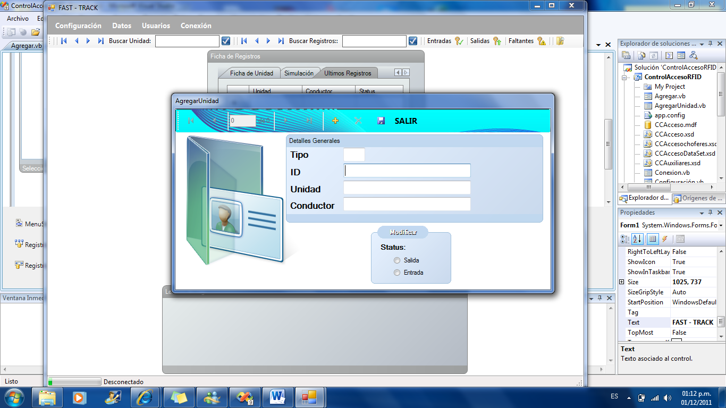Image resolution: width=726 pixels, height=408 pixels.
Task: Click the Faltantes warning icon
Action: click(x=542, y=41)
